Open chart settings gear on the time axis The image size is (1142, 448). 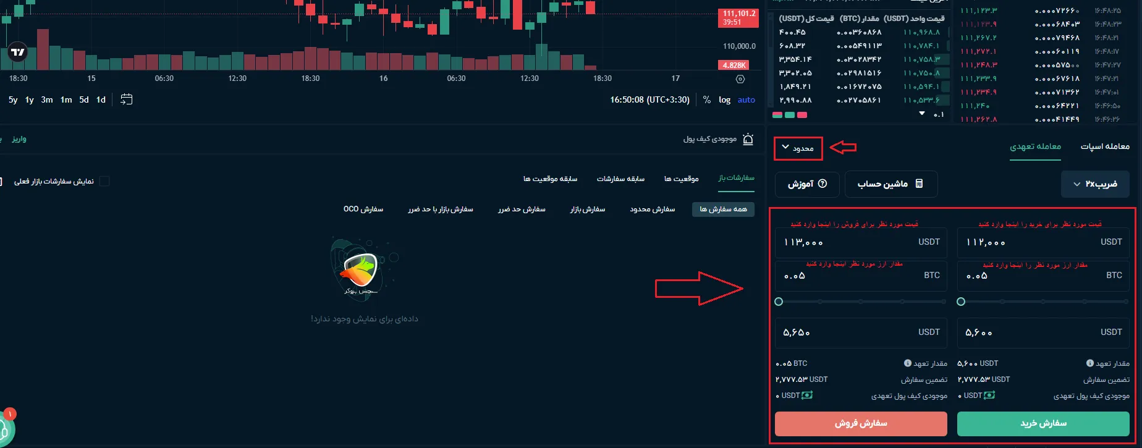click(x=740, y=79)
